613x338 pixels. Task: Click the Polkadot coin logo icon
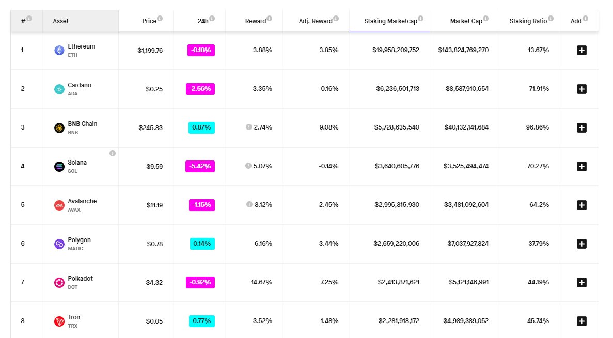coord(59,282)
